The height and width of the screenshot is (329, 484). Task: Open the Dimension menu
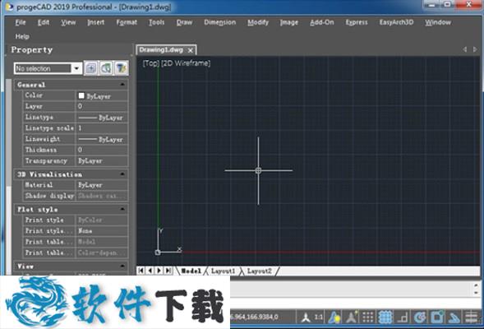[x=219, y=22]
